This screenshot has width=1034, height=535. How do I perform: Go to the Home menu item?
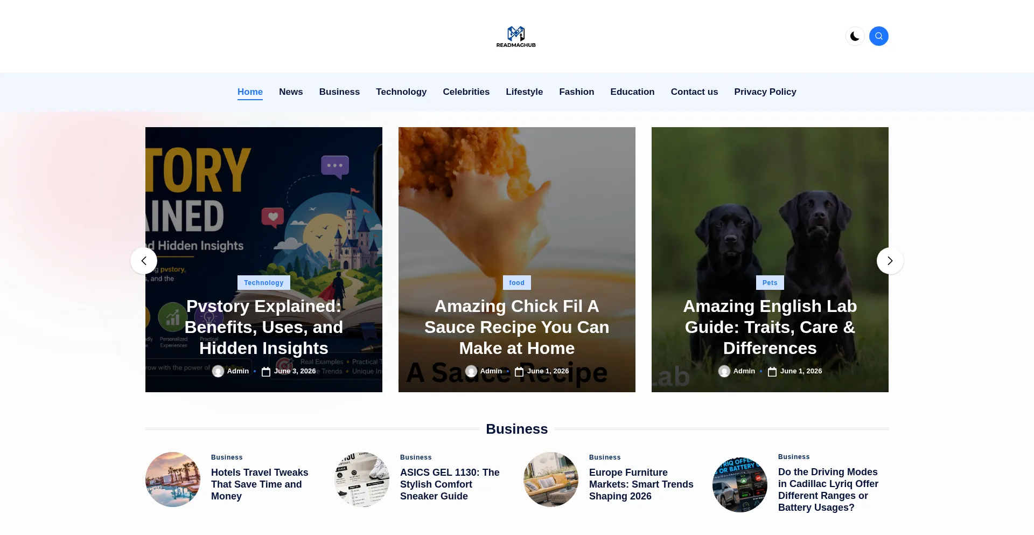[250, 92]
